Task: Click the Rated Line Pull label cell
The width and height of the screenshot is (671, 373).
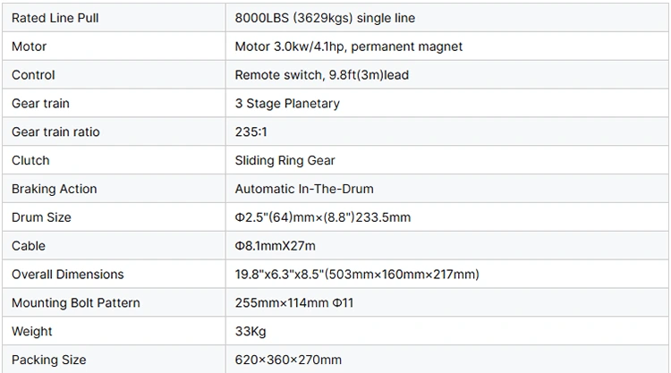Action: (55, 18)
